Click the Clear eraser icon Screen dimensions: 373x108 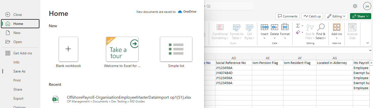pyautogui.click(x=298, y=32)
